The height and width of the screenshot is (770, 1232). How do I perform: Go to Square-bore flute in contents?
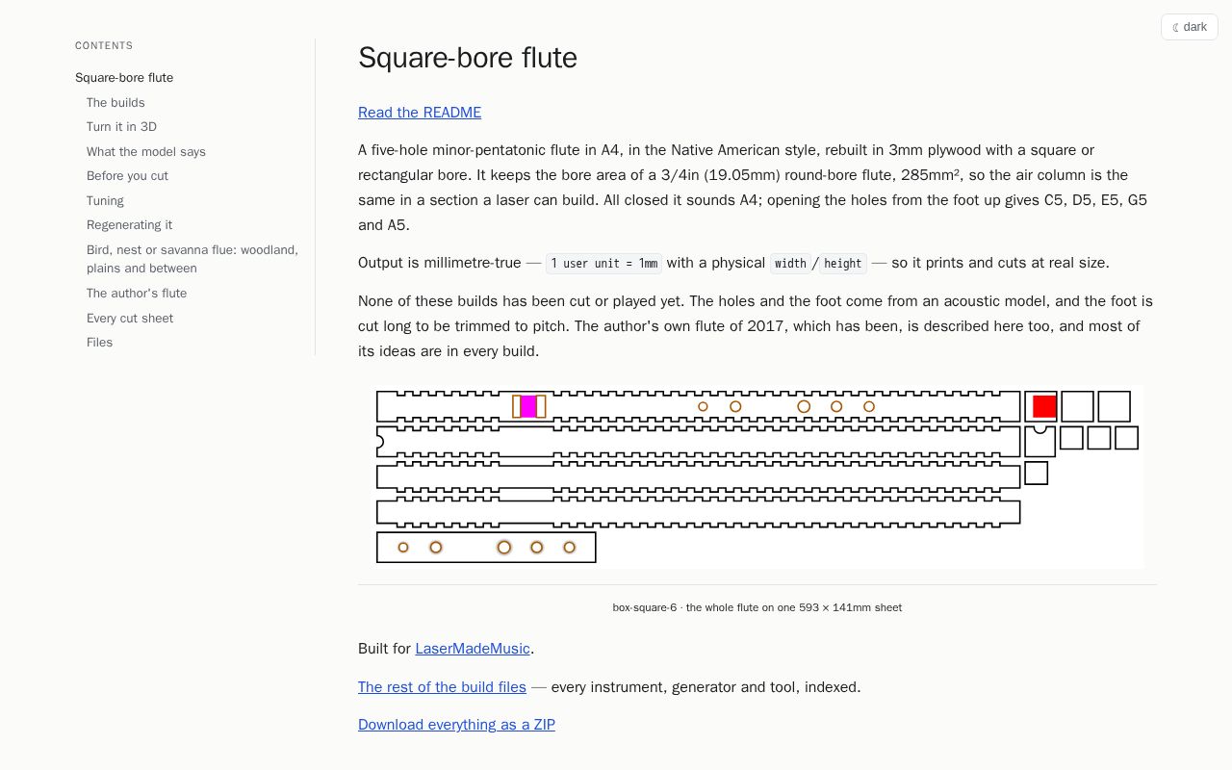pyautogui.click(x=124, y=78)
